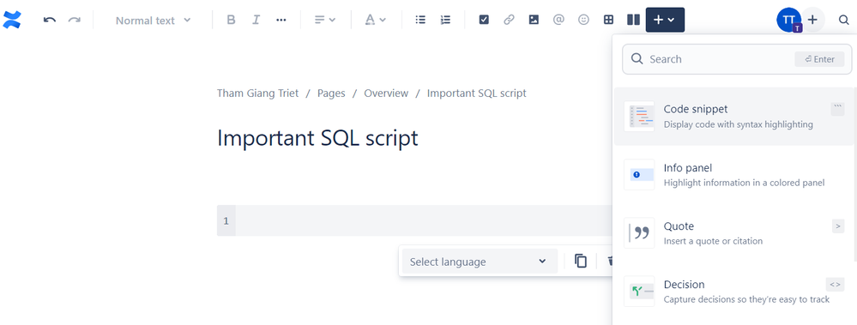Viewport: 857px width, 325px height.
Task: Toggle italic formatting
Action: 256,21
